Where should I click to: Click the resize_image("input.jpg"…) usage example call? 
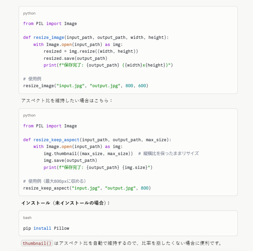pyautogui.click(x=86, y=86)
